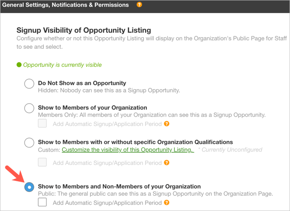The width and height of the screenshot is (290, 211).
Task: Click Opportunity is currently visible status text
Action: point(62,65)
